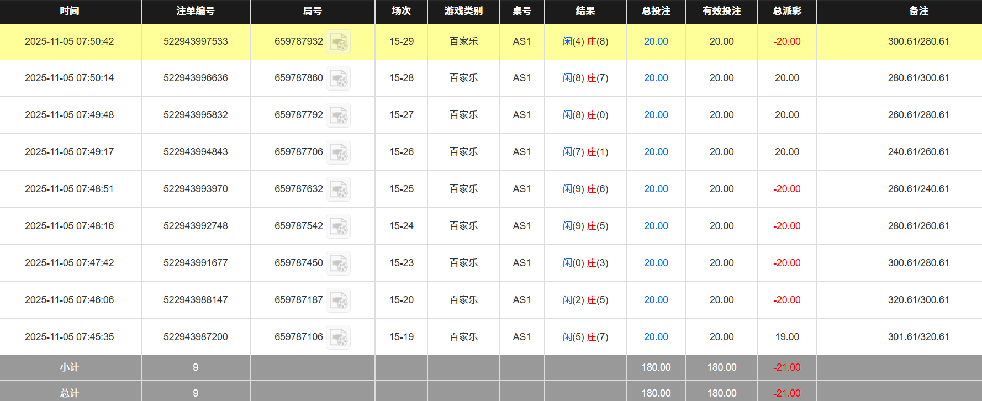Image resolution: width=982 pixels, height=401 pixels.
Task: View game replay icon for 659787706
Action: pyautogui.click(x=338, y=152)
